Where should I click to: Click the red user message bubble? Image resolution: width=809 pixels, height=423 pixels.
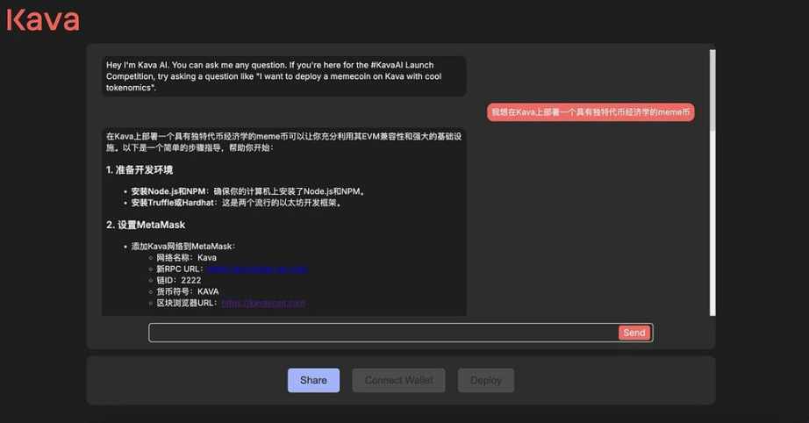point(591,112)
